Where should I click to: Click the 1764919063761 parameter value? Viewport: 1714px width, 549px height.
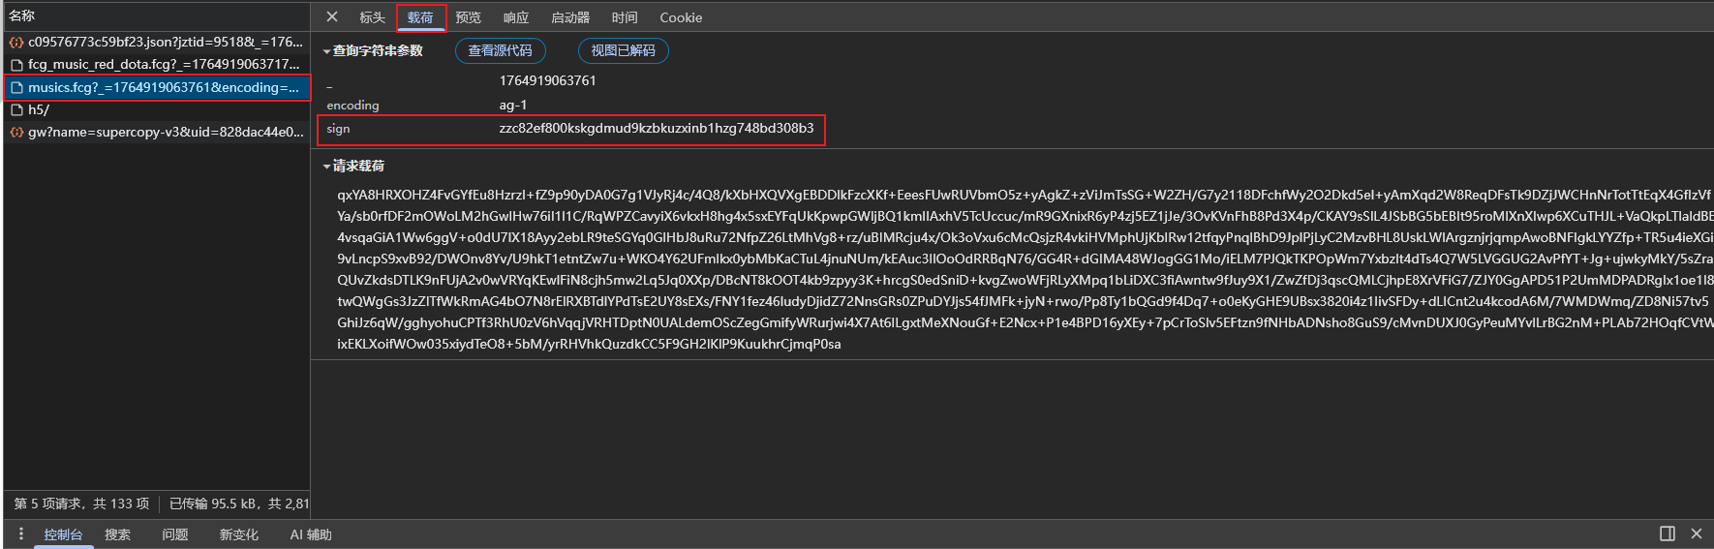click(548, 80)
